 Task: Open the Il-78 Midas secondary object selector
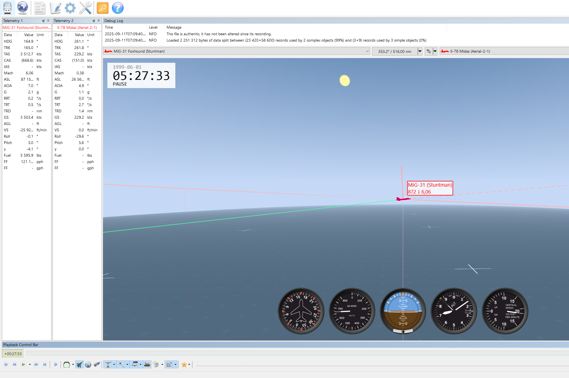(504, 51)
